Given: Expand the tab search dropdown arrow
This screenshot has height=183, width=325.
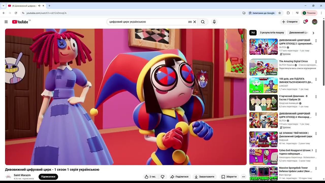Looking at the screenshot, I should [3, 6].
